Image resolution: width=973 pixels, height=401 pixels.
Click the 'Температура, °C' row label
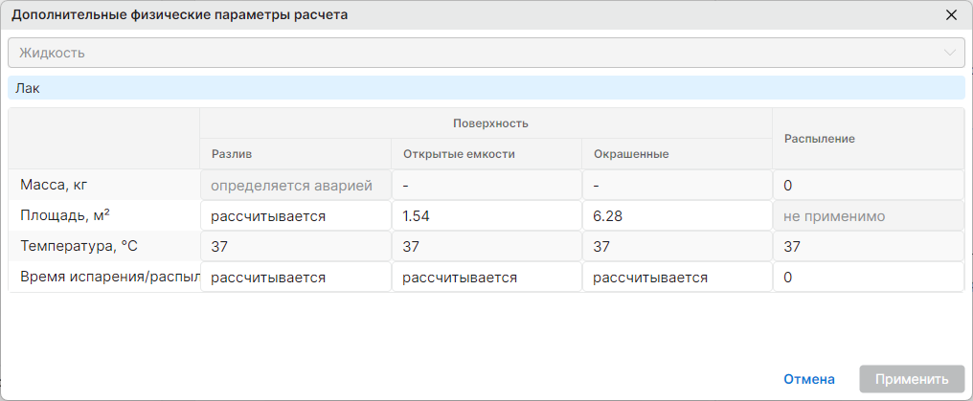click(79, 247)
